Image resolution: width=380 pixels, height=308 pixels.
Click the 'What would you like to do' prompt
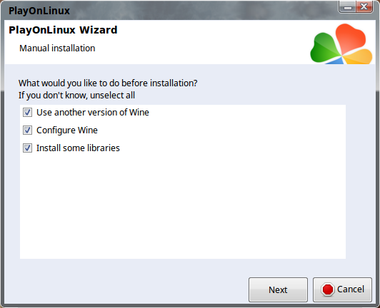click(108, 83)
